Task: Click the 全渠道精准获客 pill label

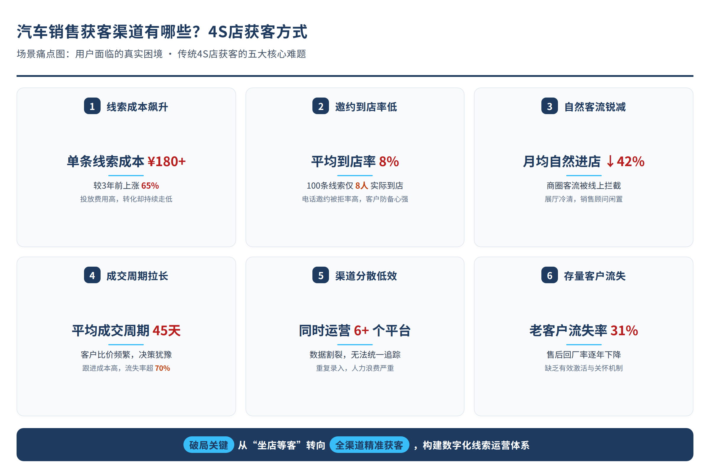Action: click(369, 445)
